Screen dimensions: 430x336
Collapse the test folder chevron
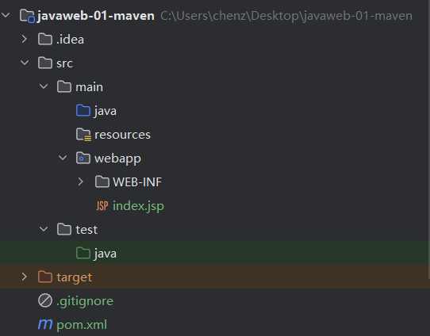pyautogui.click(x=44, y=229)
